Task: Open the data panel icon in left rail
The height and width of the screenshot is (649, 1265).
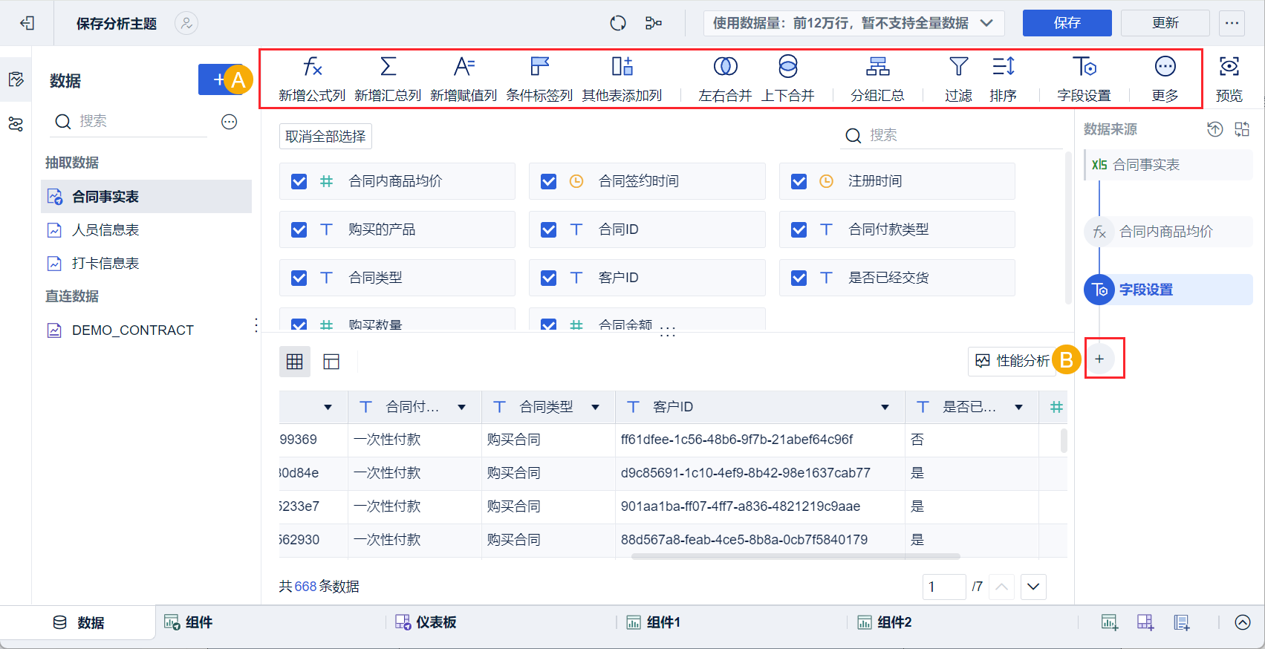Action: tap(16, 79)
